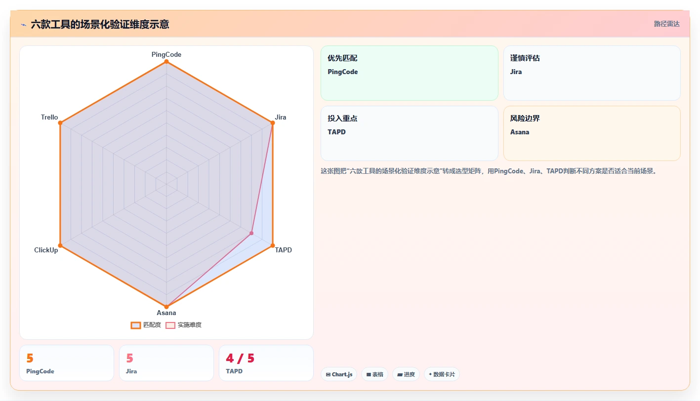This screenshot has height=401, width=700.
Task: Click the Jira axis label on radar
Action: (x=281, y=117)
